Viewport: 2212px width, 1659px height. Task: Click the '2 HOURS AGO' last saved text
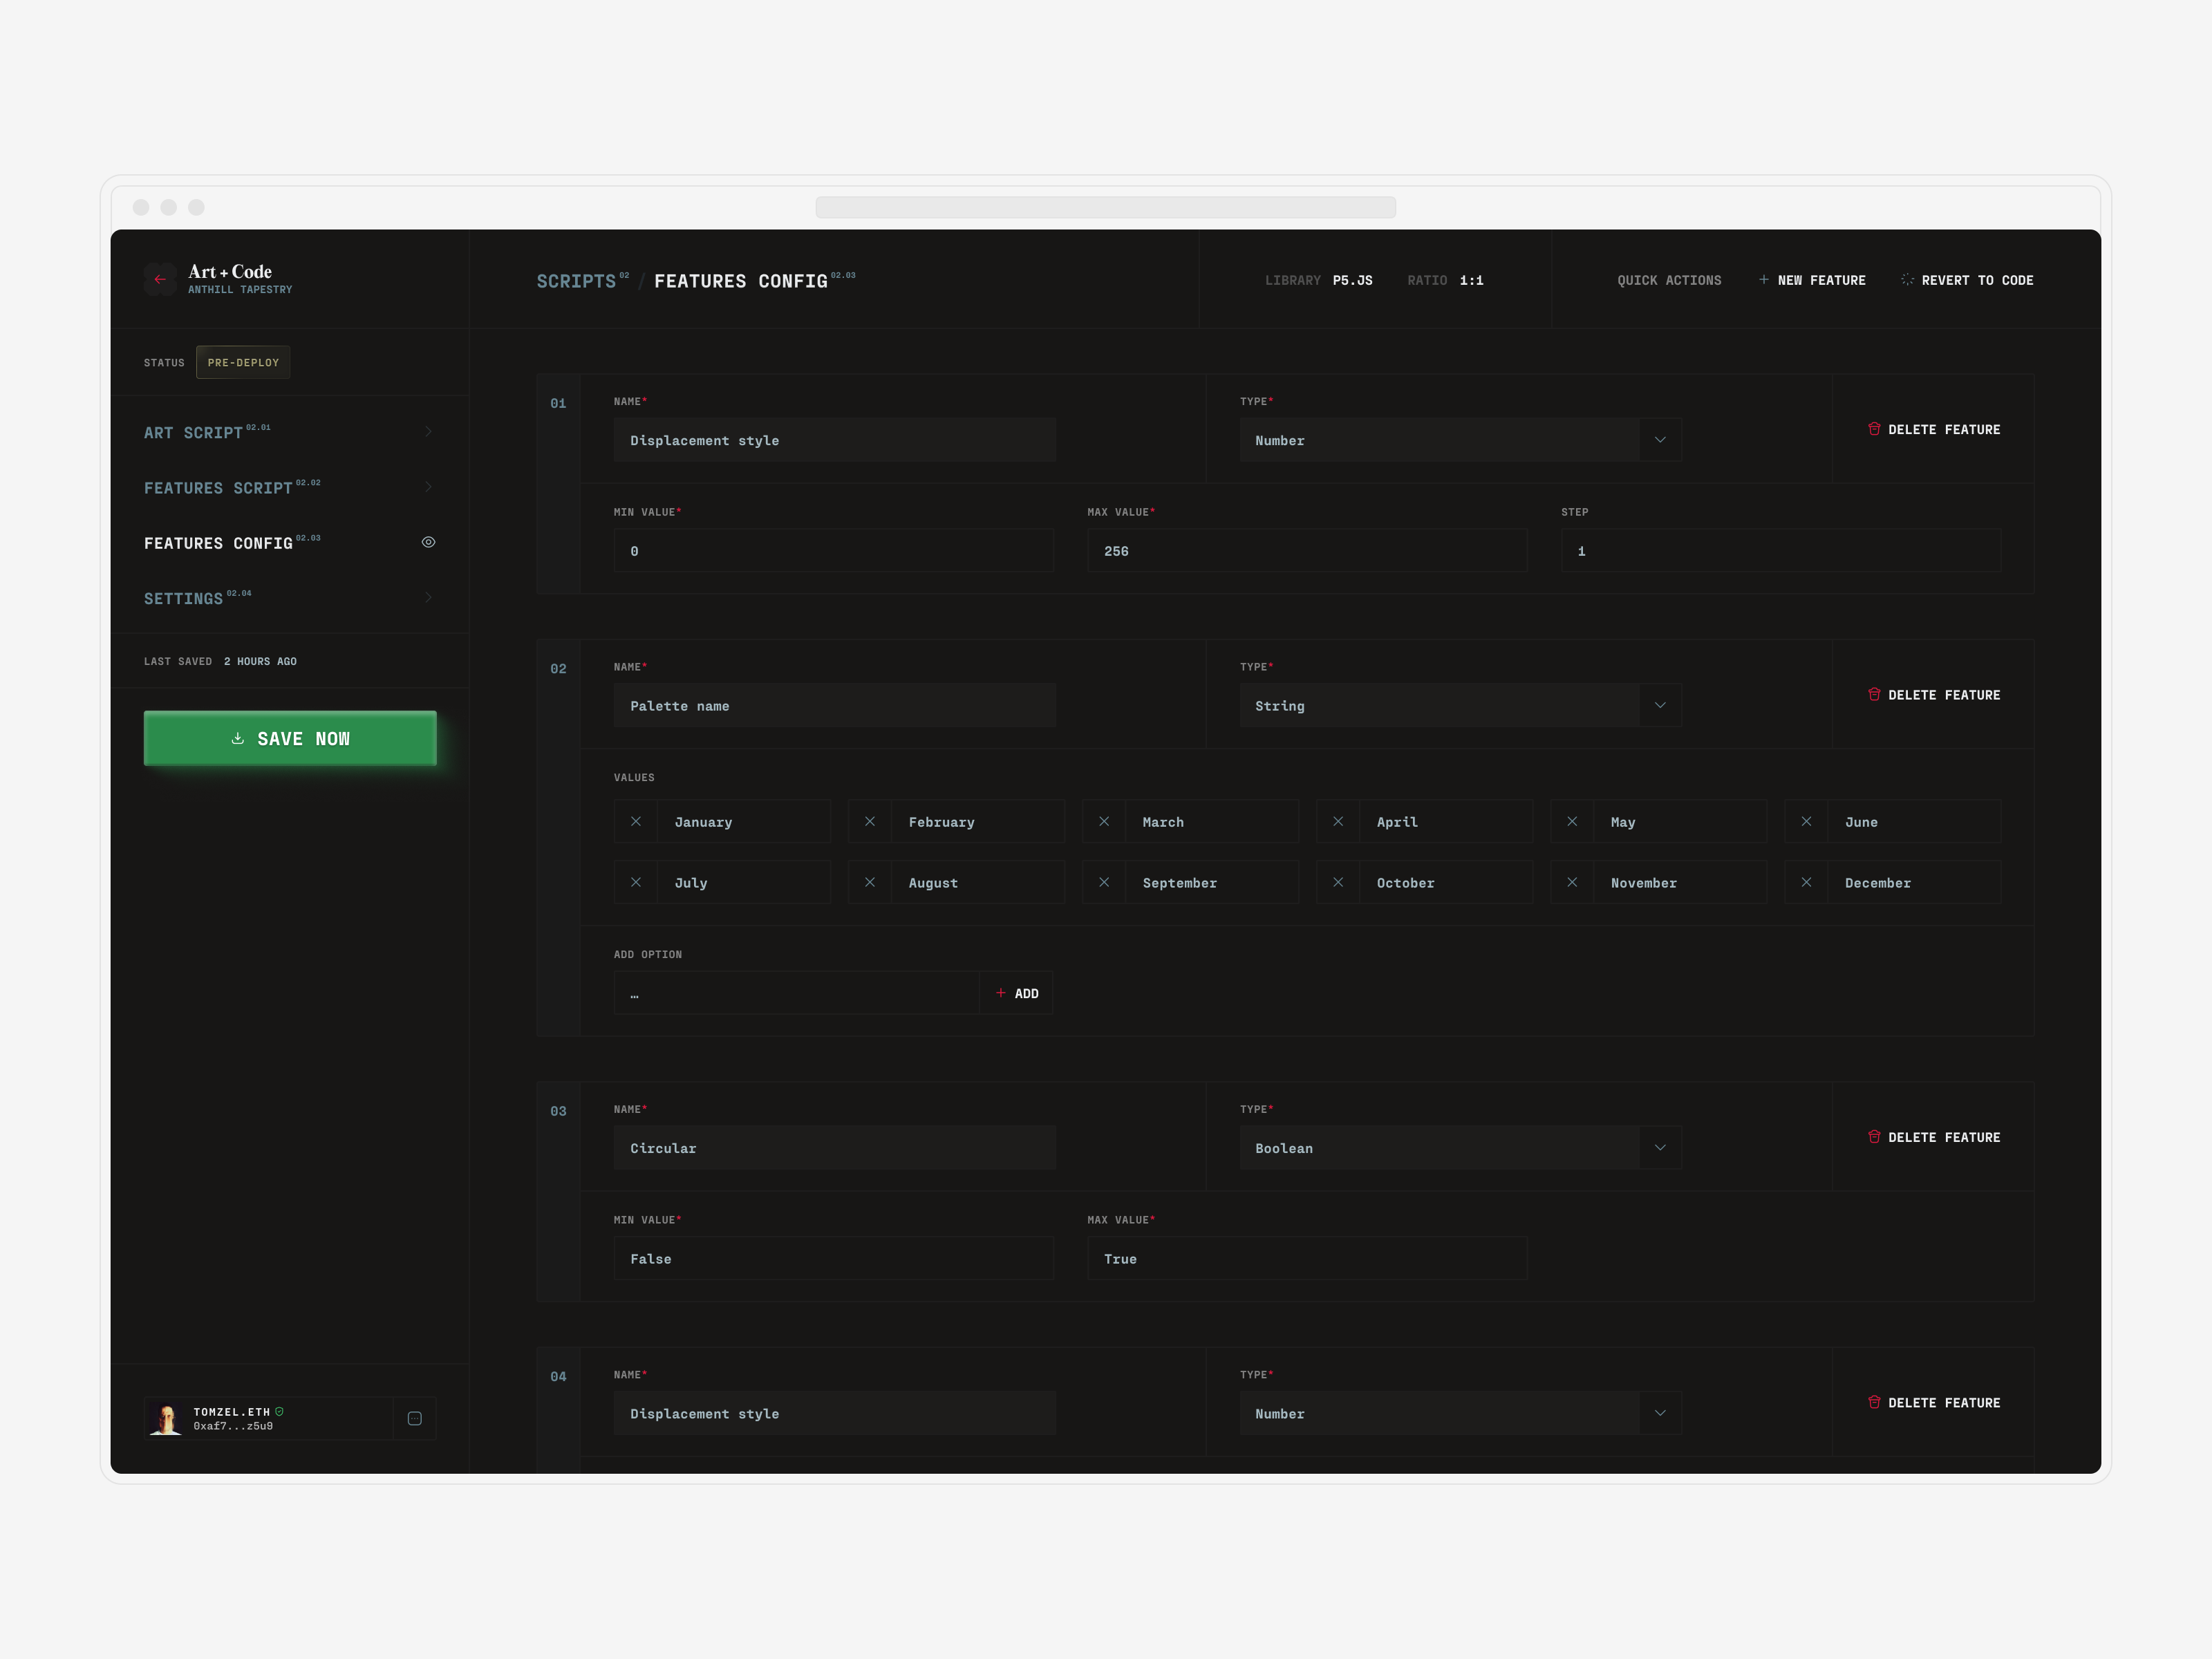260,661
